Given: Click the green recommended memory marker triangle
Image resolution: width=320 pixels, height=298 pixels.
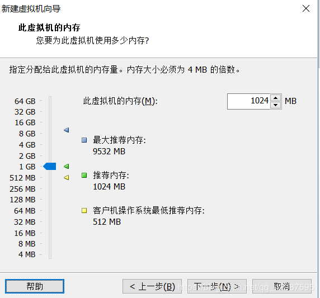Looking at the screenshot, I should point(67,166).
